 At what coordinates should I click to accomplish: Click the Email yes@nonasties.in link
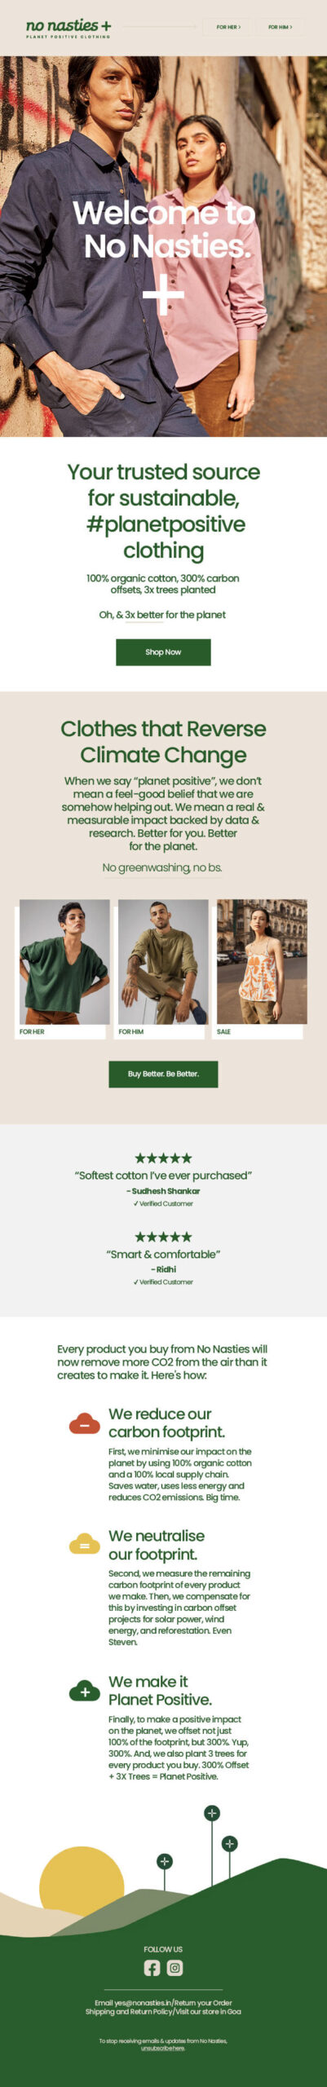pyautogui.click(x=133, y=2002)
